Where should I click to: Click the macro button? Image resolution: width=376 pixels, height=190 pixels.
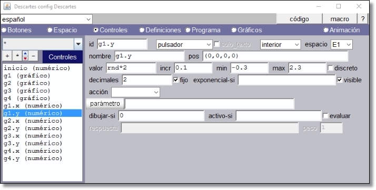coord(340,19)
